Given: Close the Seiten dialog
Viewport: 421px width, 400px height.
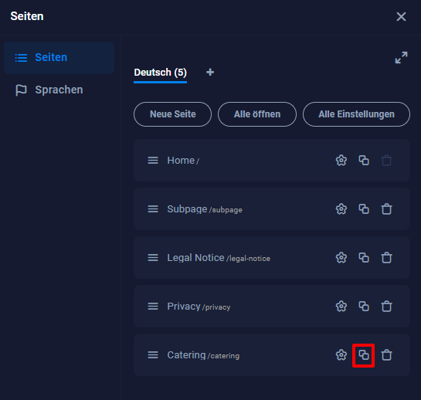Looking at the screenshot, I should pyautogui.click(x=401, y=17).
